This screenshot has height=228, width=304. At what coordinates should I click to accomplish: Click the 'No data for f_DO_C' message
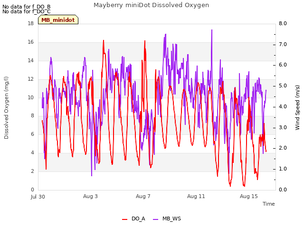click(27, 11)
